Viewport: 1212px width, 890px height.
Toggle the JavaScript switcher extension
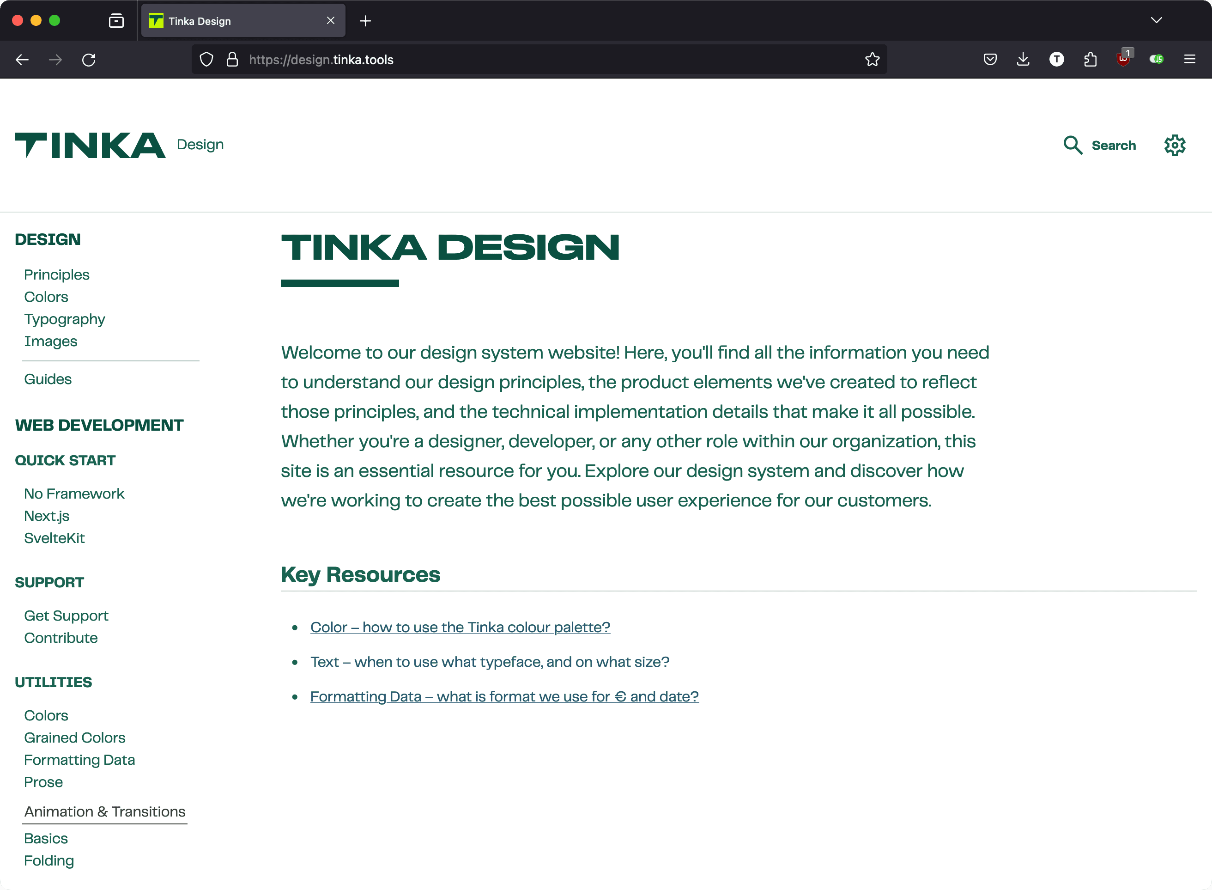pyautogui.click(x=1157, y=59)
